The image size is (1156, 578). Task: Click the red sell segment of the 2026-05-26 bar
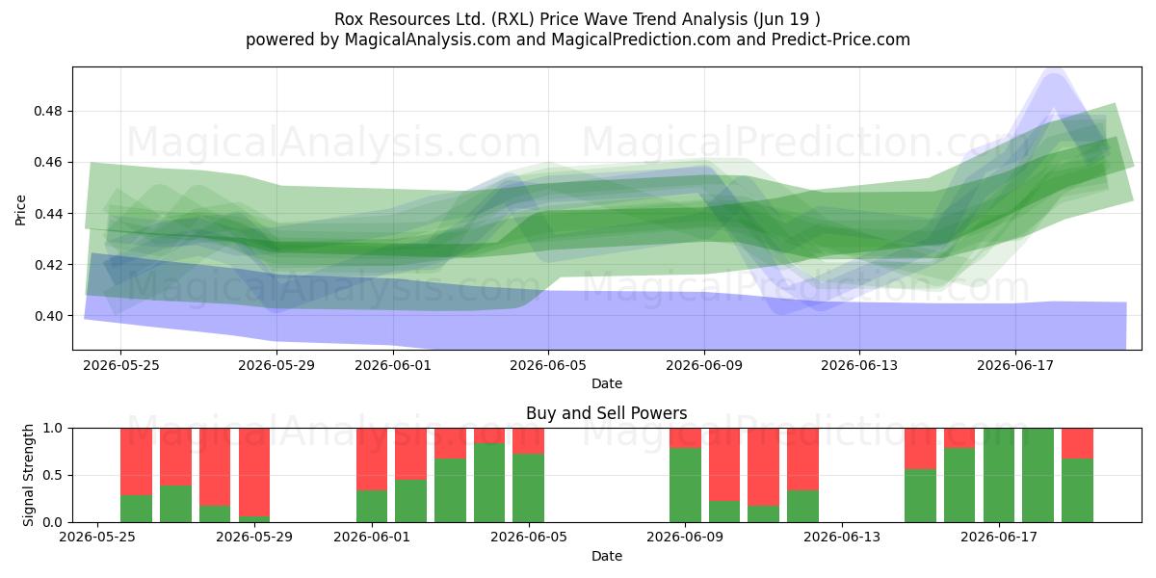tap(136, 461)
